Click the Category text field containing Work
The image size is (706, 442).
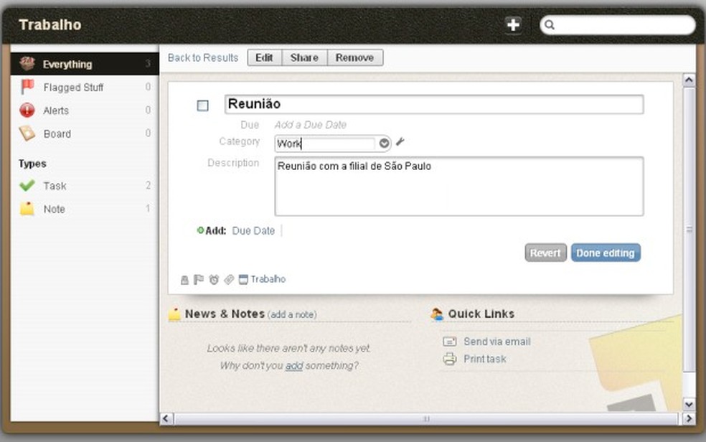point(324,144)
